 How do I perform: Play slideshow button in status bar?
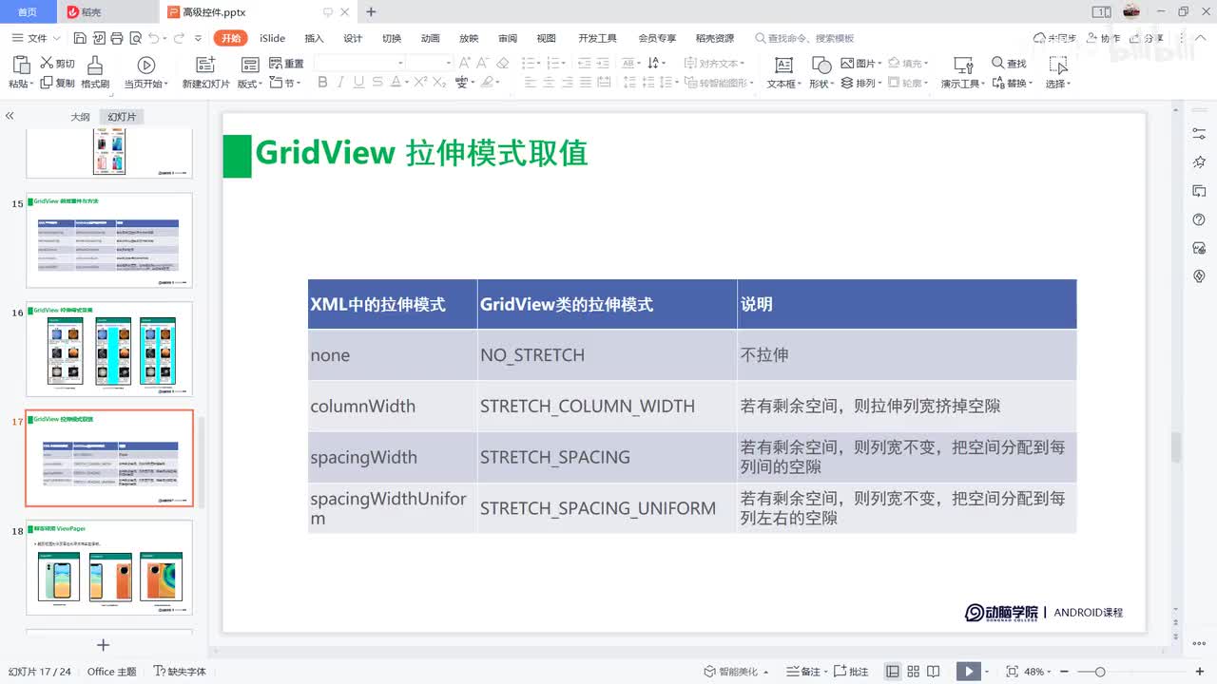coord(968,672)
